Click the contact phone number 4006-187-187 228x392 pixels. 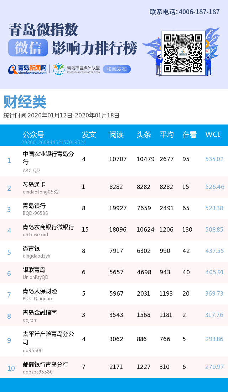pos(199,12)
